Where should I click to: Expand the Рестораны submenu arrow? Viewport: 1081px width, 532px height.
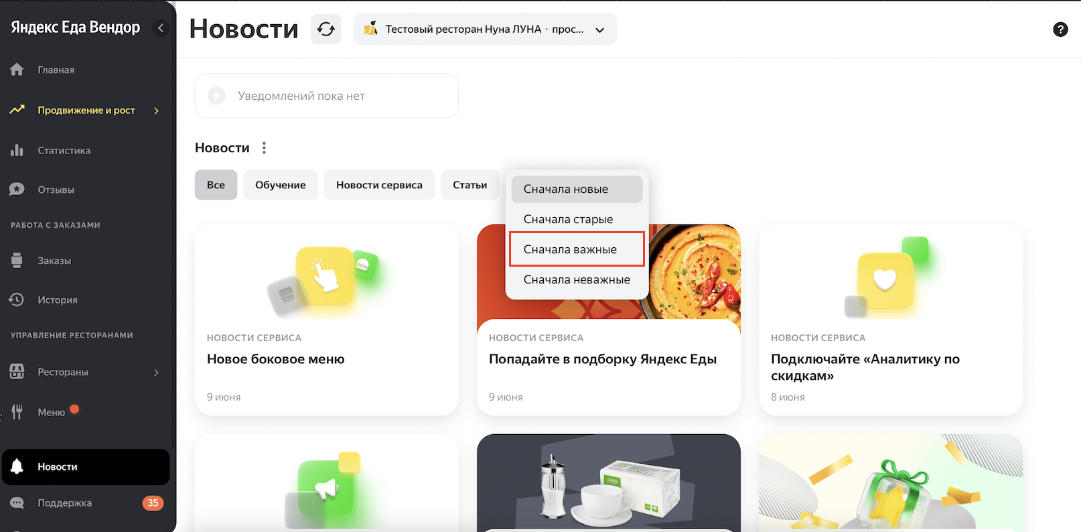(156, 373)
